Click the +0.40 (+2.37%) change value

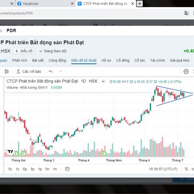[x=170, y=82]
